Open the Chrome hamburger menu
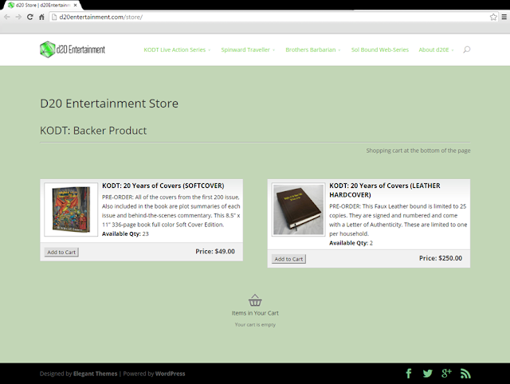Viewport: 510px width, 384px height. [504, 17]
